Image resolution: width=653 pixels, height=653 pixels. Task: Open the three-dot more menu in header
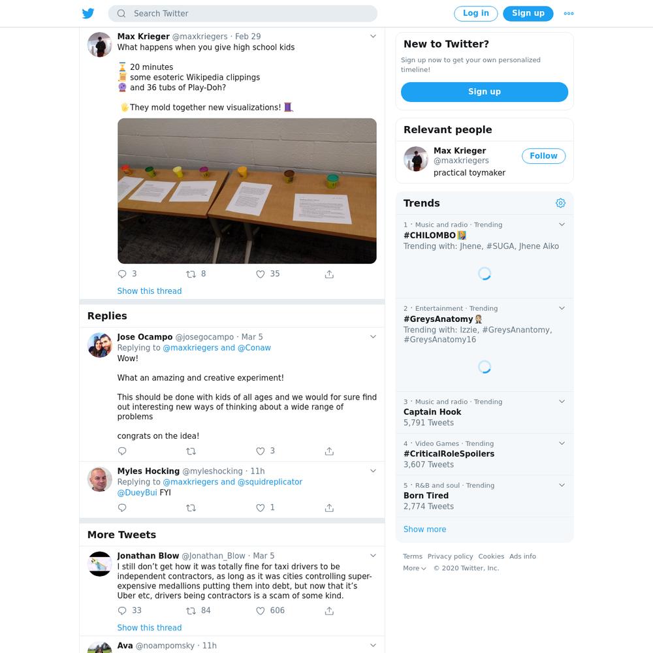pos(569,13)
